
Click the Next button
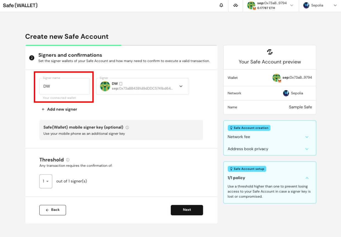pos(187,210)
